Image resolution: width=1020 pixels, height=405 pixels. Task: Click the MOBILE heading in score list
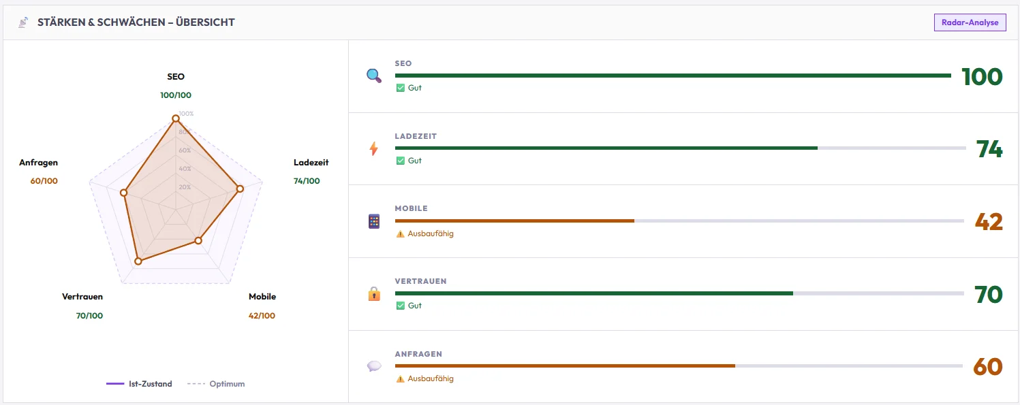coord(412,208)
